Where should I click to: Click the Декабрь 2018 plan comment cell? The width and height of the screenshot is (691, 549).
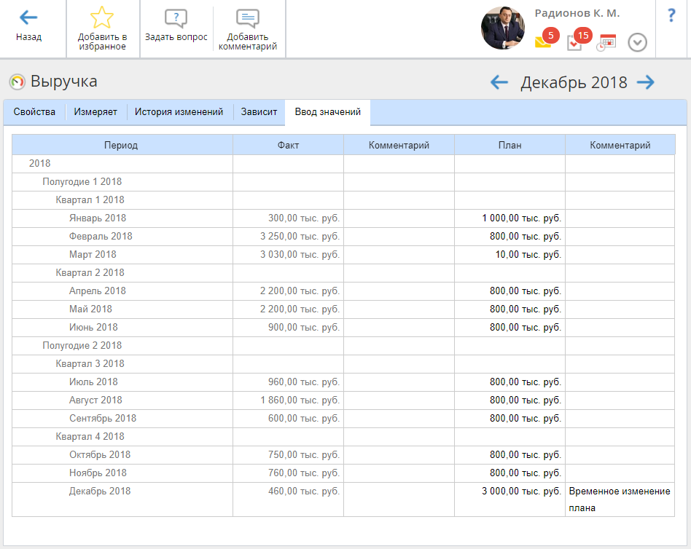click(620, 499)
